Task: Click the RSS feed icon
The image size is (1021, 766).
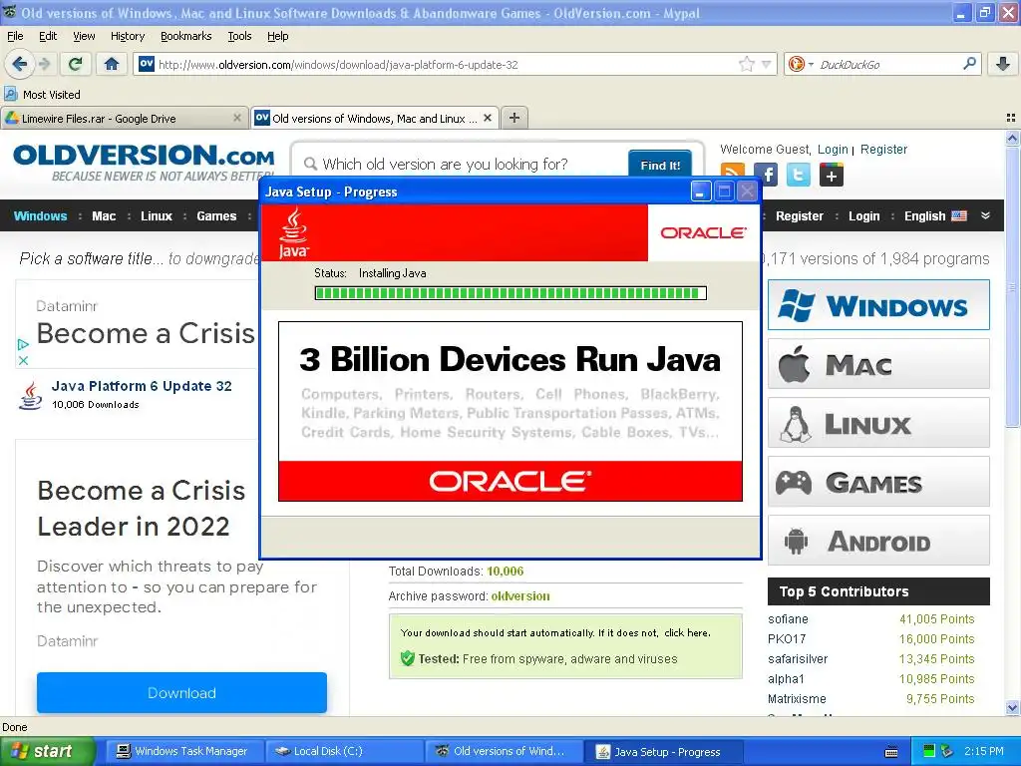Action: click(733, 171)
